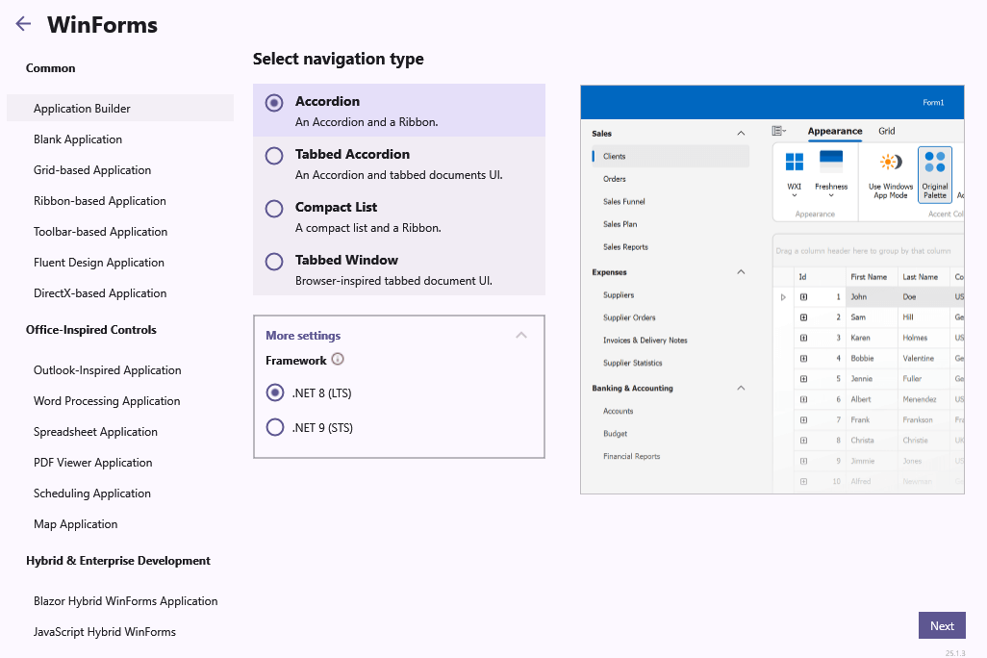
Task: Click the ribbon display options icon left of Appearance
Action: tap(777, 132)
